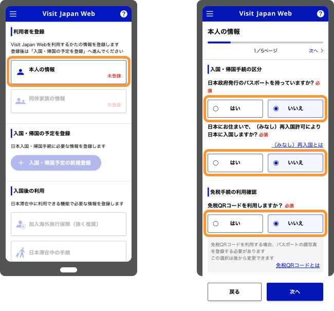
Task: Click the plus icon in 入国・帰国予定の新規登録
Action: coord(21,163)
